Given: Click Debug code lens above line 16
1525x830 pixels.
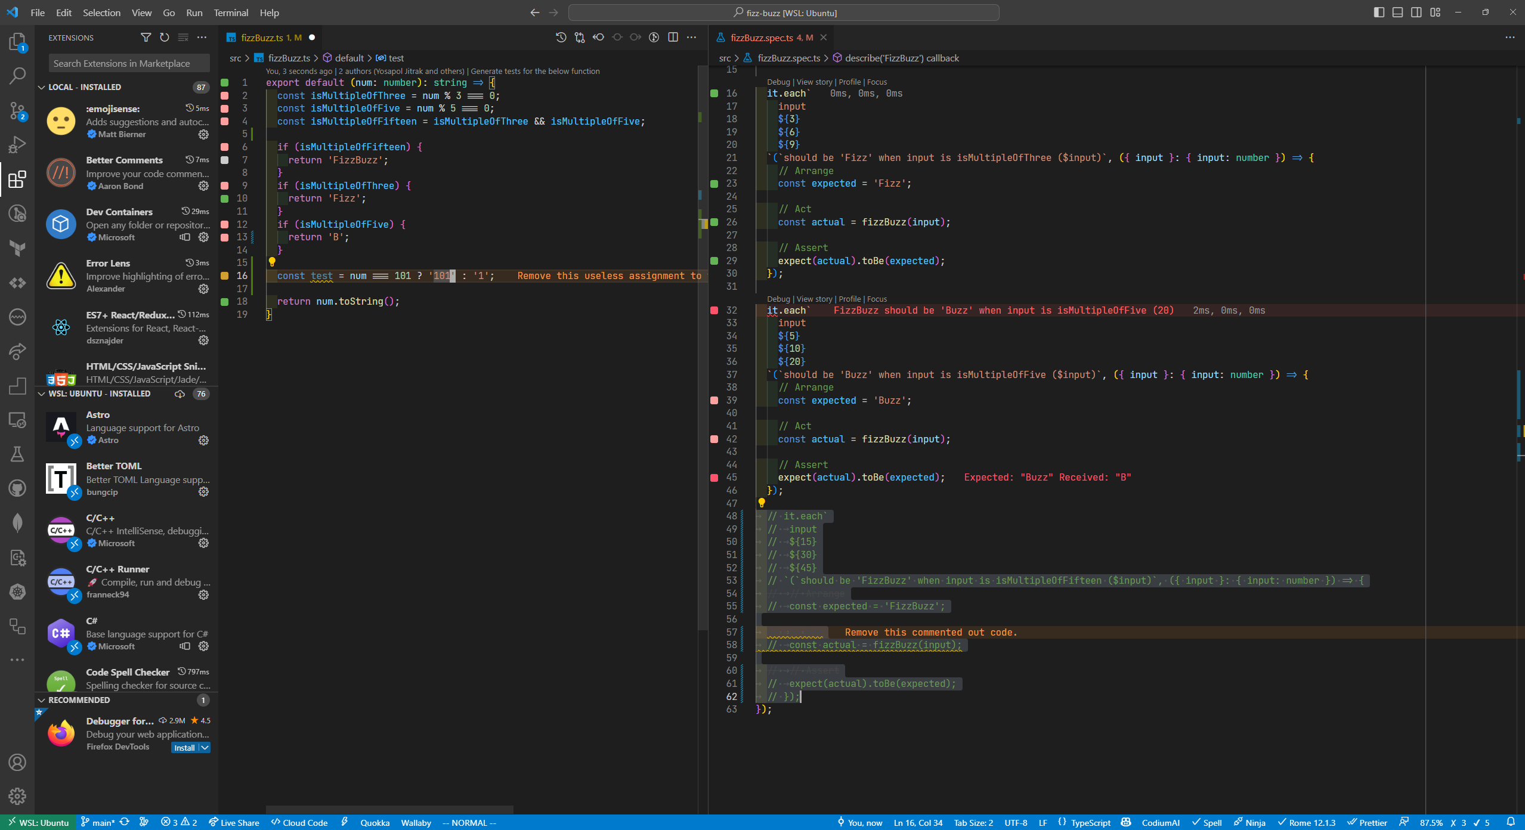Looking at the screenshot, I should click(778, 82).
